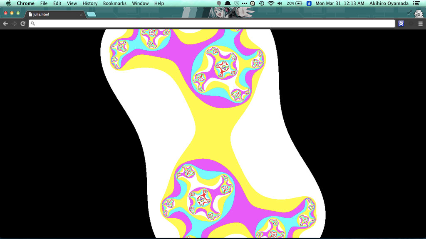426x239 pixels.
Task: Reload the julia.html page
Action: coord(23,24)
